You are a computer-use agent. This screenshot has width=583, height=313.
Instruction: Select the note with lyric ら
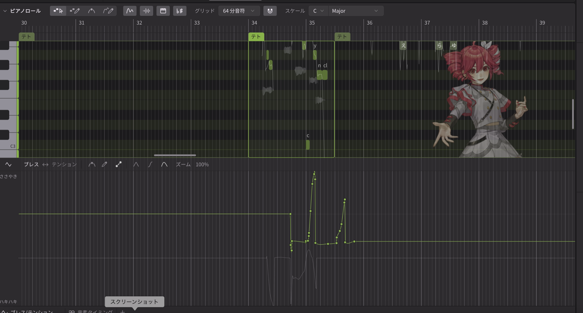click(439, 45)
